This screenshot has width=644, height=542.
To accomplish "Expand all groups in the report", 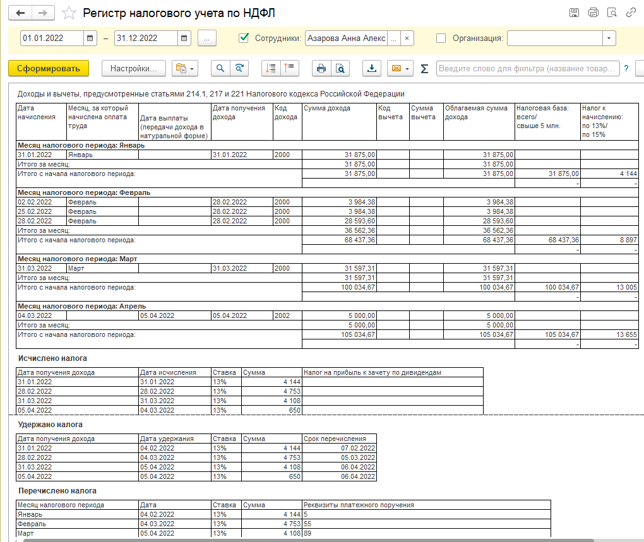I will coord(271,69).
